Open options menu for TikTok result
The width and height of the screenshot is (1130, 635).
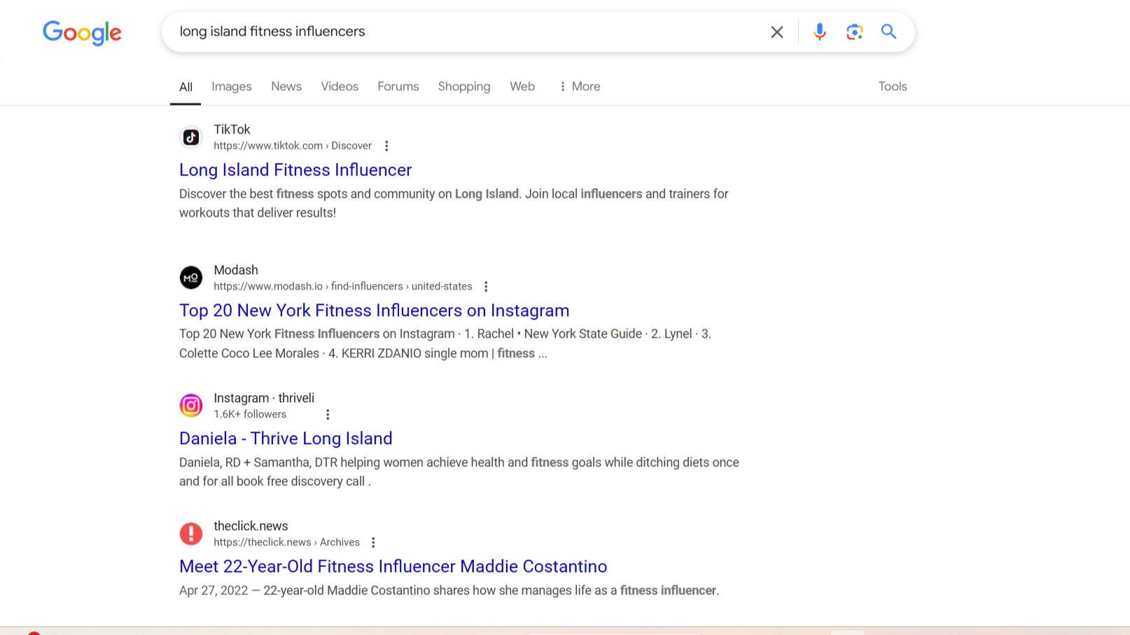pyautogui.click(x=386, y=146)
